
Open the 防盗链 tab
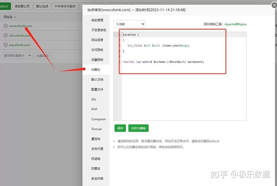95,159
